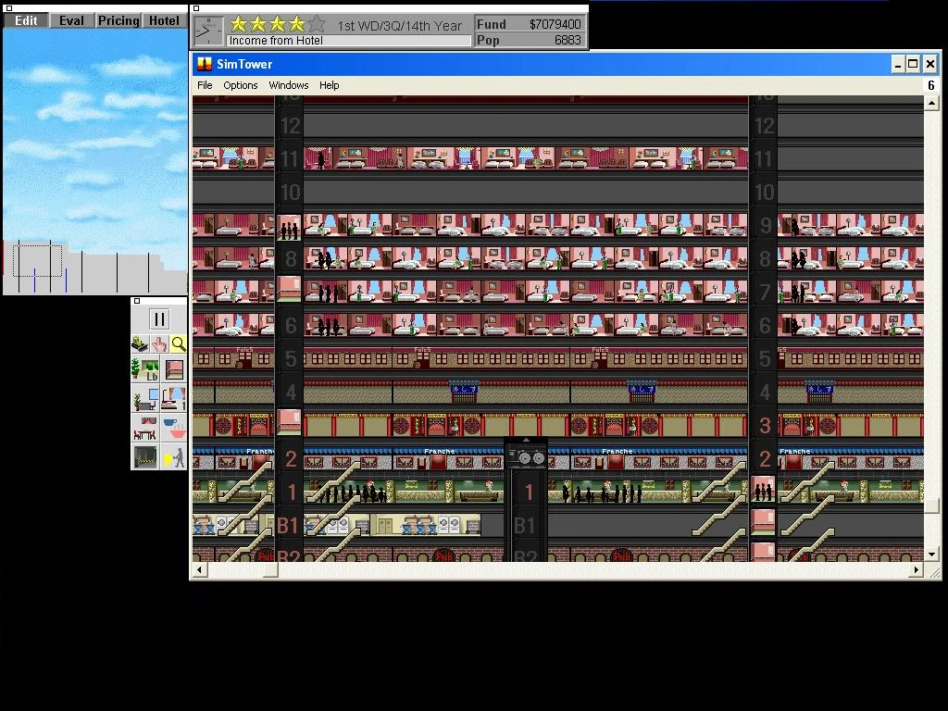Image resolution: width=948 pixels, height=711 pixels.
Task: Click the vertical scrollbar up arrow
Action: [x=931, y=104]
